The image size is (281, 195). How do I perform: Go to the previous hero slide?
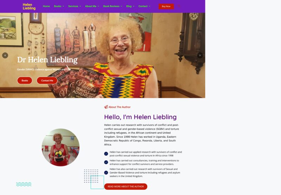tap(5, 55)
